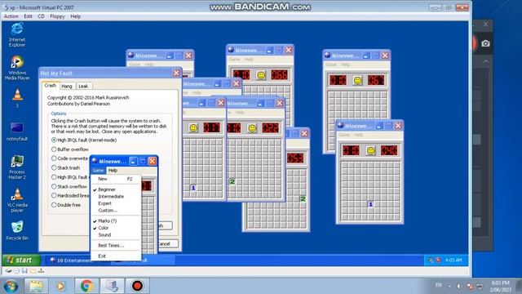The width and height of the screenshot is (522, 294).
Task: Select the Recycle Bin desktop icon
Action: click(17, 230)
